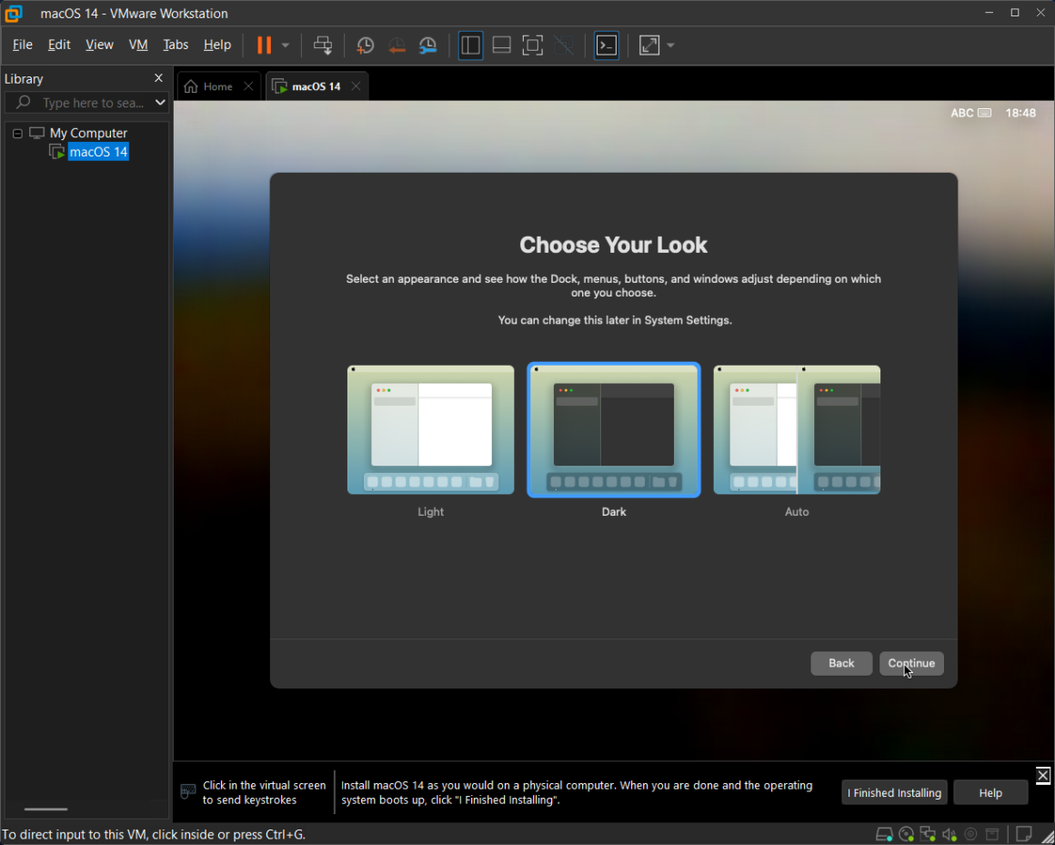Close the macOS 14 tab
This screenshot has width=1055, height=845.
[x=356, y=86]
